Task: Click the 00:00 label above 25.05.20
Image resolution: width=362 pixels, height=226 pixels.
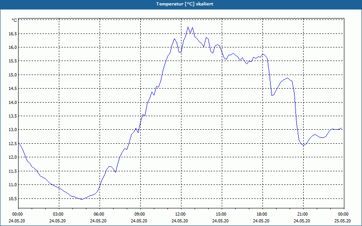Action: pyautogui.click(x=344, y=214)
